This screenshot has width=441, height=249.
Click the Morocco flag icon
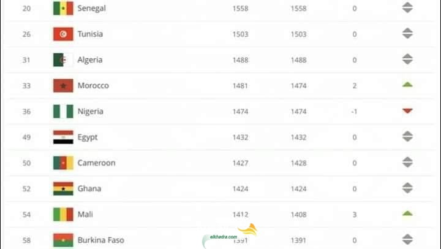63,86
